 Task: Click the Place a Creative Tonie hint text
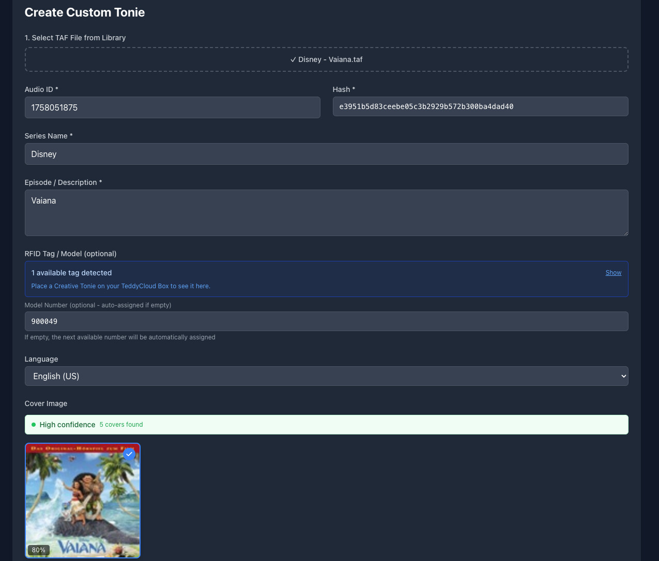pyautogui.click(x=120, y=286)
